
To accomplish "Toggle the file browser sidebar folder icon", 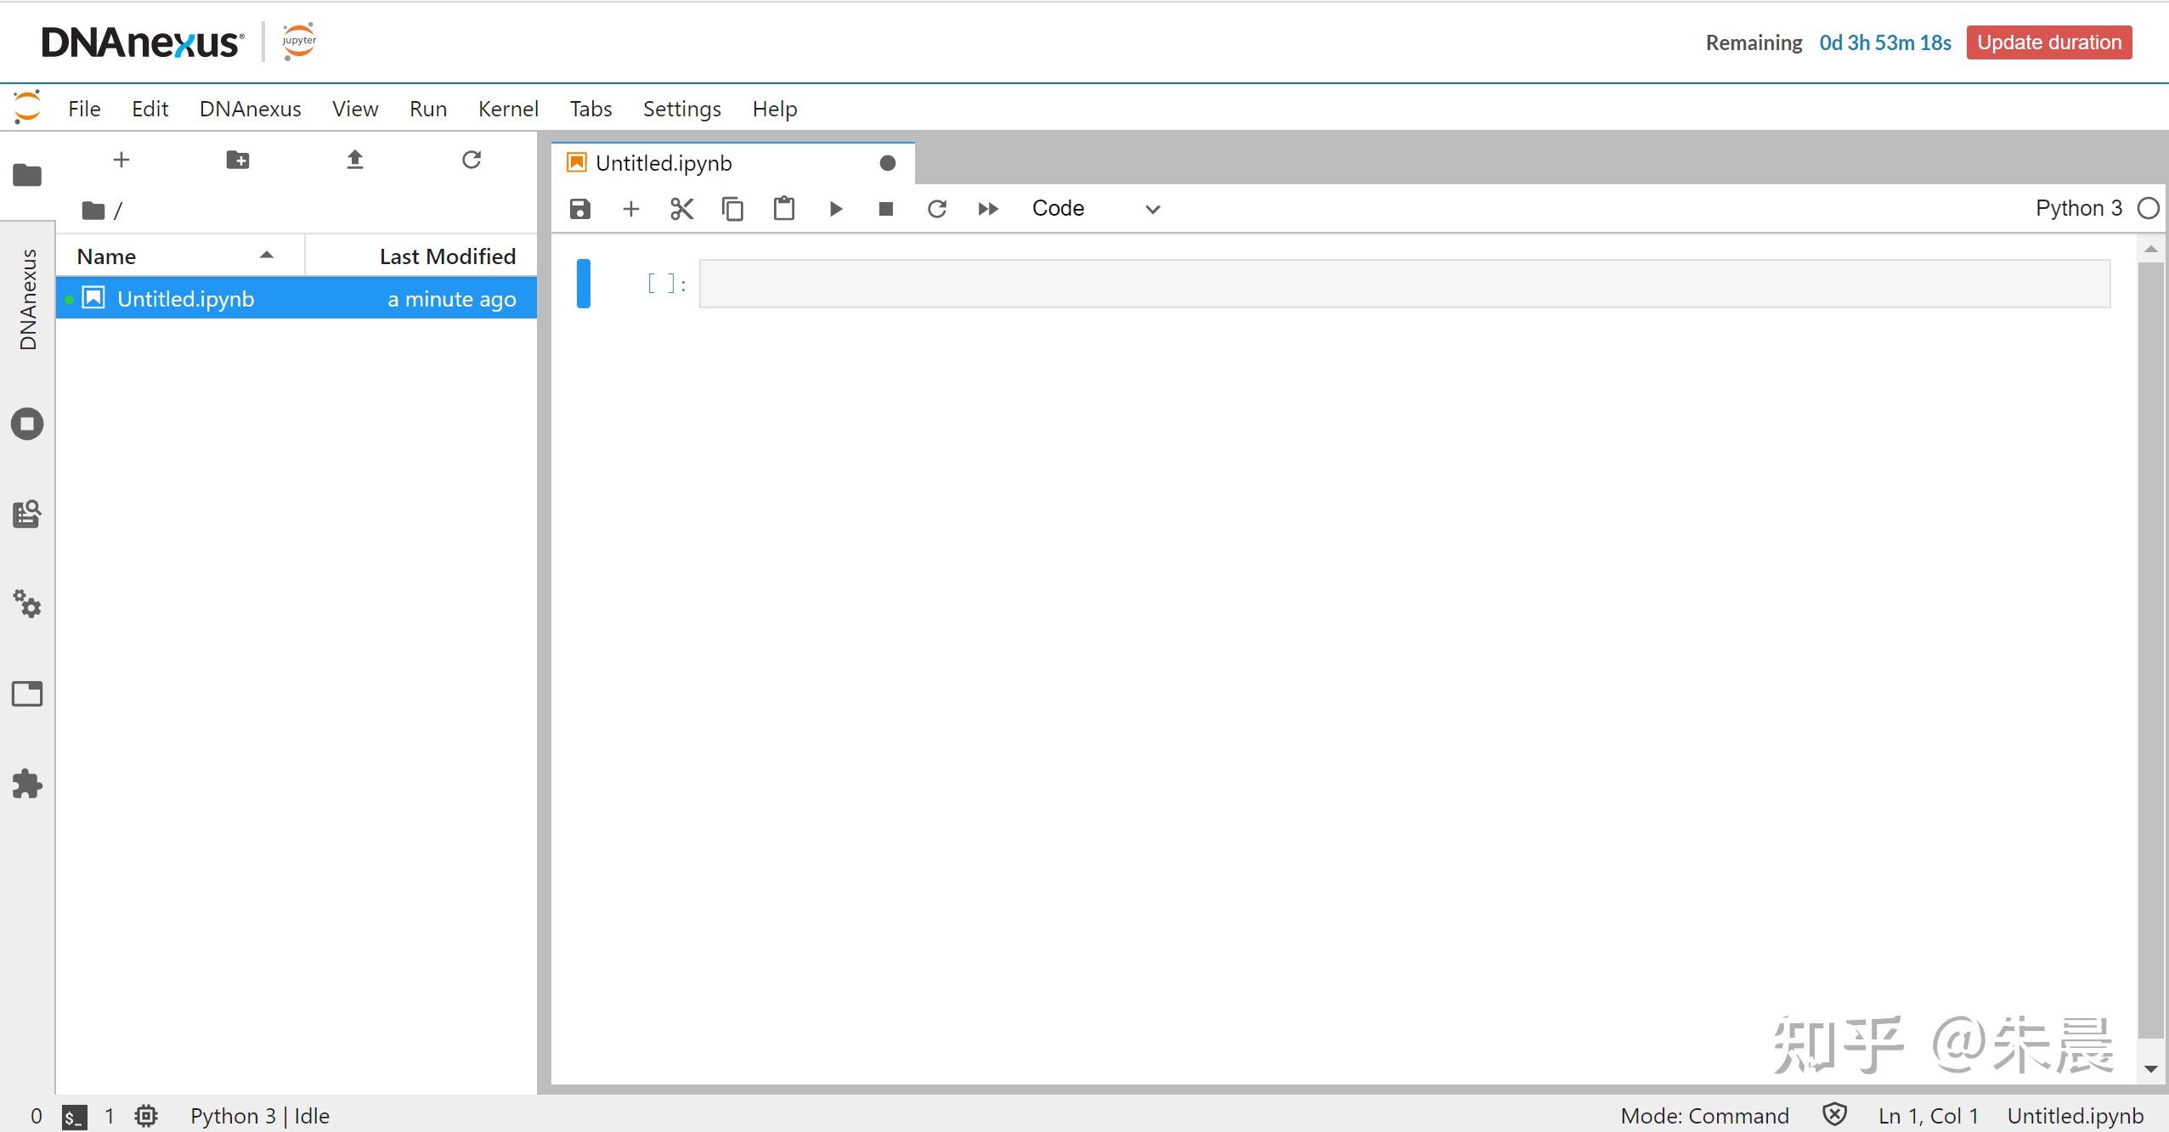I will click(27, 175).
